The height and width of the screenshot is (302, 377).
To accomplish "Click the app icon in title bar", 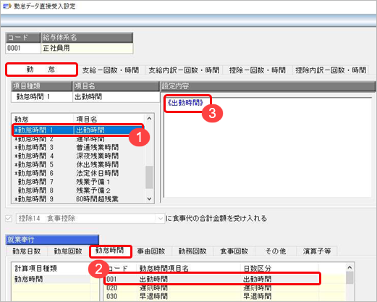I will [7, 6].
